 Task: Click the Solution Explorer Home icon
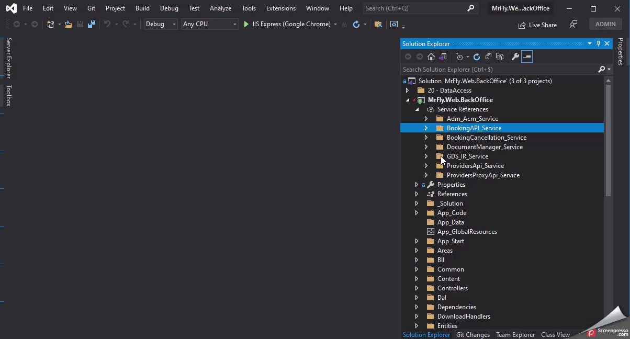(431, 56)
